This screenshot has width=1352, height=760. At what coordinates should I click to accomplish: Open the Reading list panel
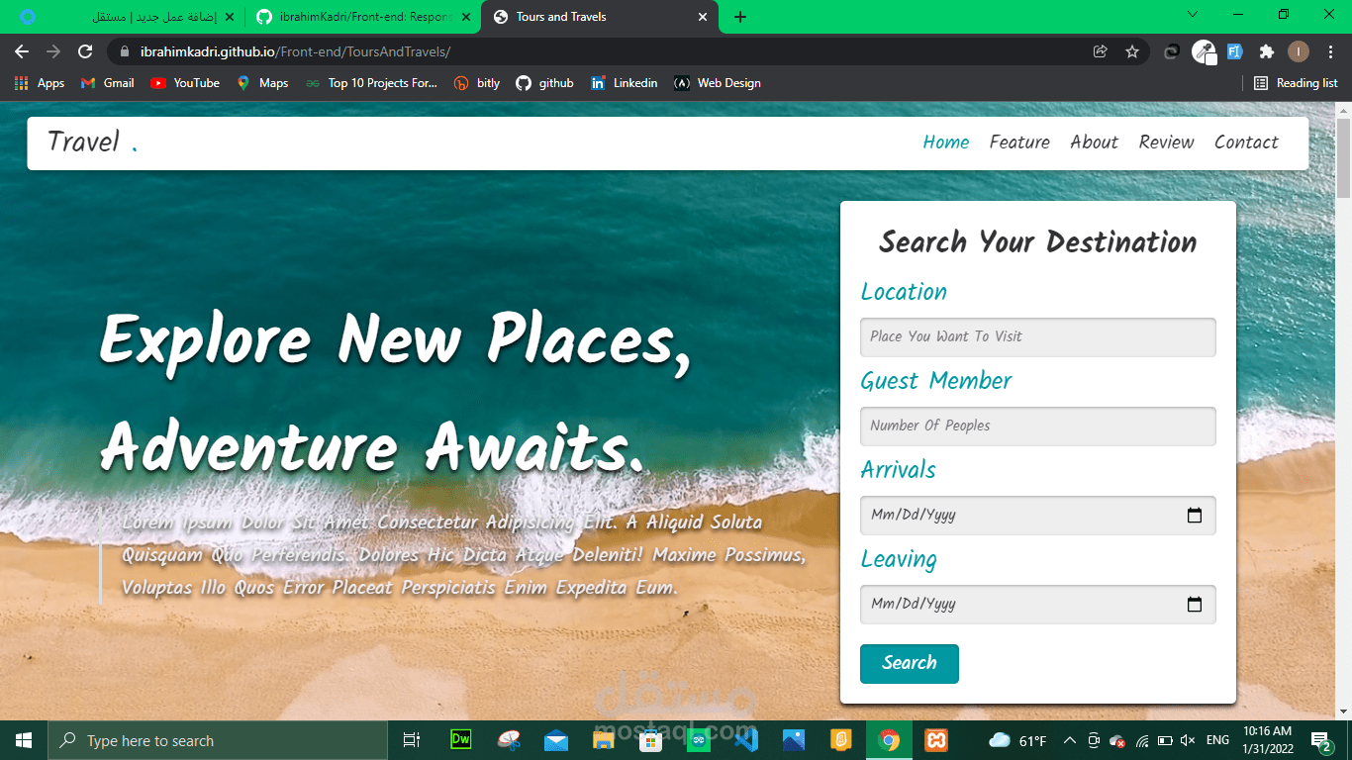(x=1296, y=83)
